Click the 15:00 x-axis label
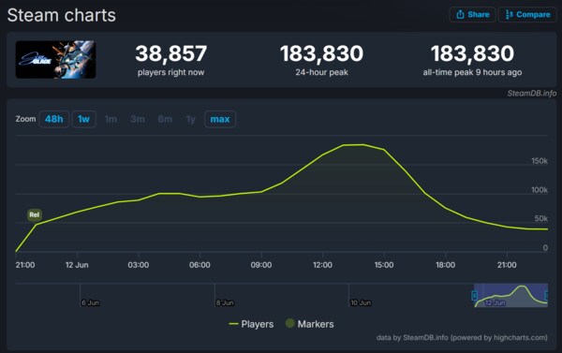The width and height of the screenshot is (562, 353). (384, 265)
